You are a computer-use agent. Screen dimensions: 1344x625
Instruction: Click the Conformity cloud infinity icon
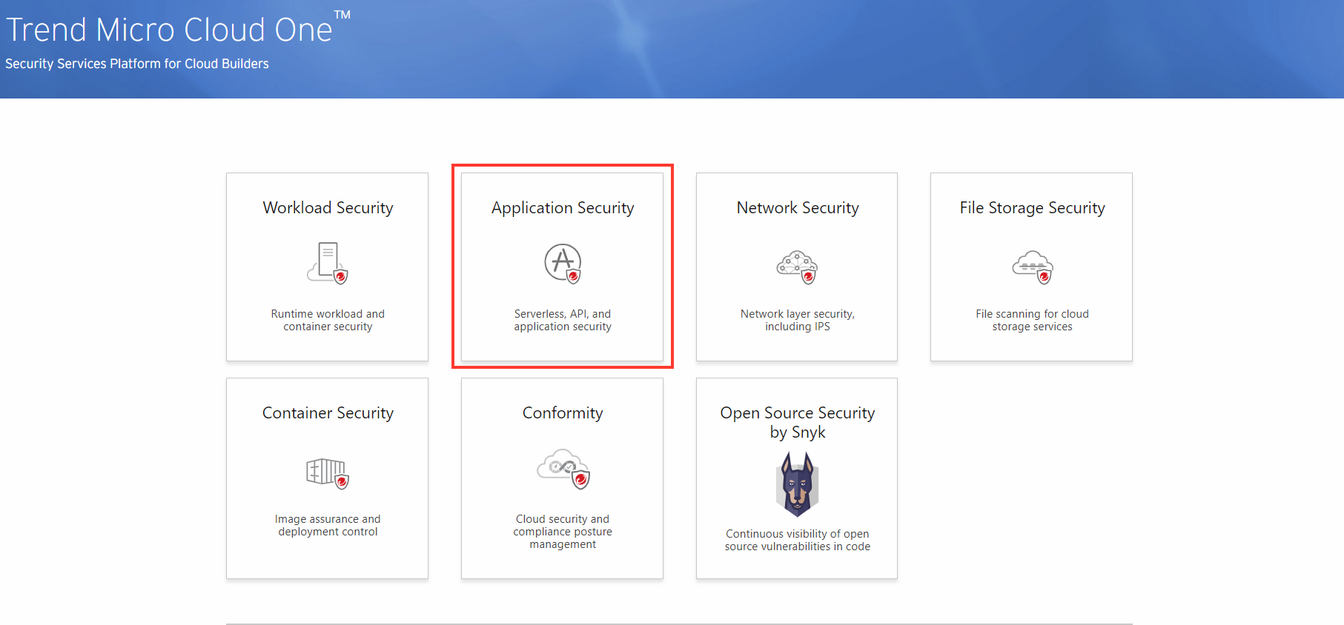click(563, 469)
